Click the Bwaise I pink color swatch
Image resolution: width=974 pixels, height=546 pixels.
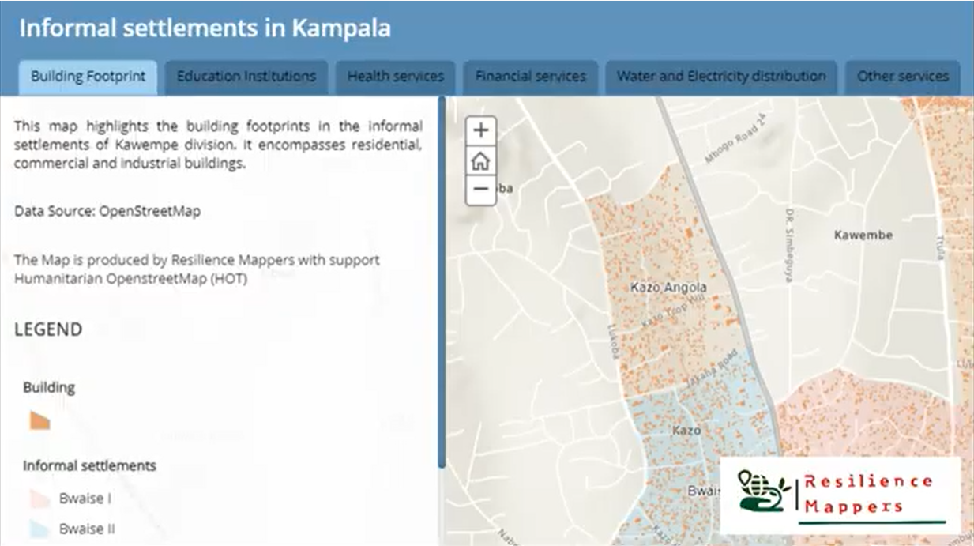pos(39,499)
